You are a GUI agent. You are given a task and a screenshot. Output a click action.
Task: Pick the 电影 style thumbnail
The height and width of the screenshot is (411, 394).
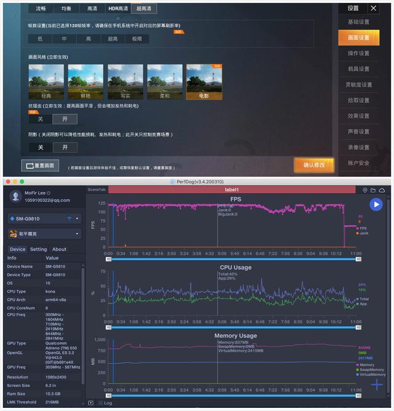(204, 82)
